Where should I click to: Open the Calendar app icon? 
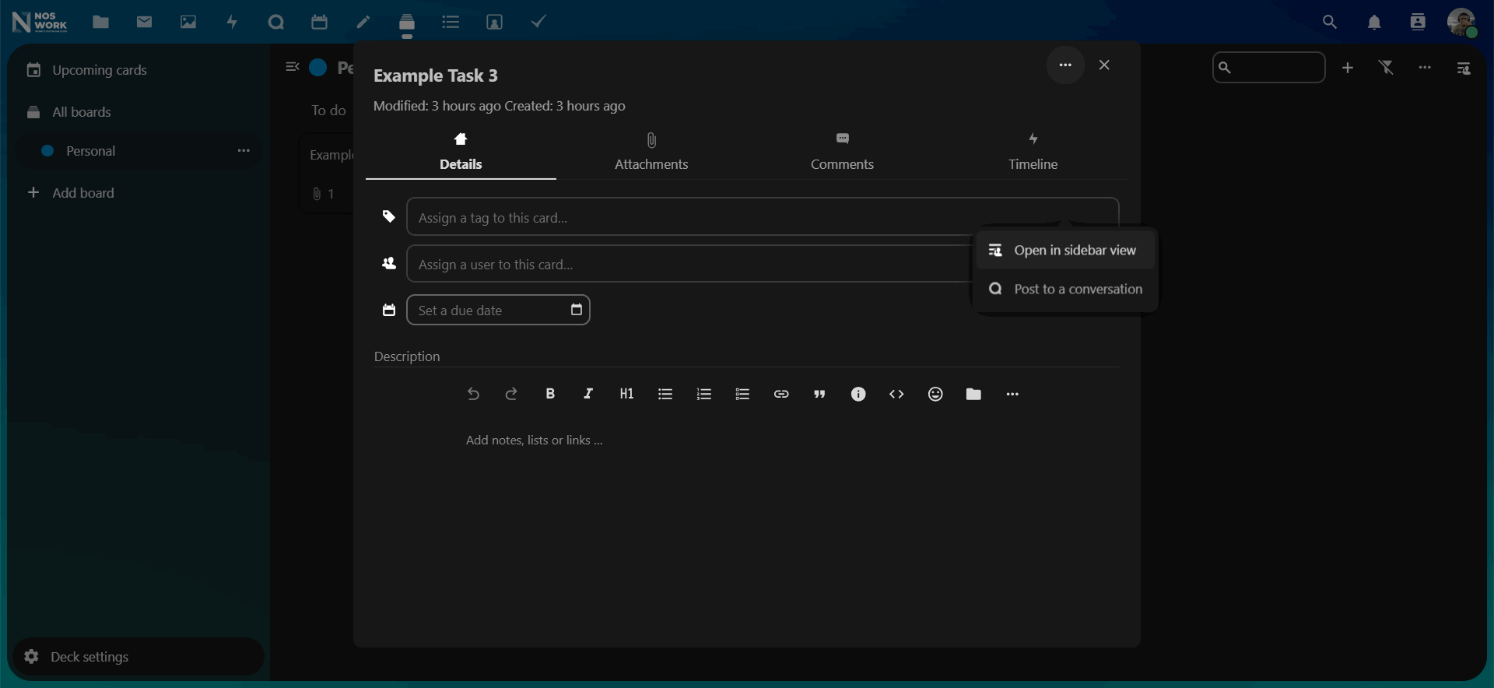tap(319, 22)
